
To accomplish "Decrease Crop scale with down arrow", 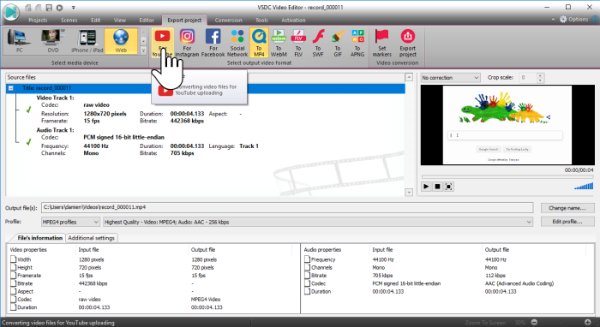I will click(540, 80).
